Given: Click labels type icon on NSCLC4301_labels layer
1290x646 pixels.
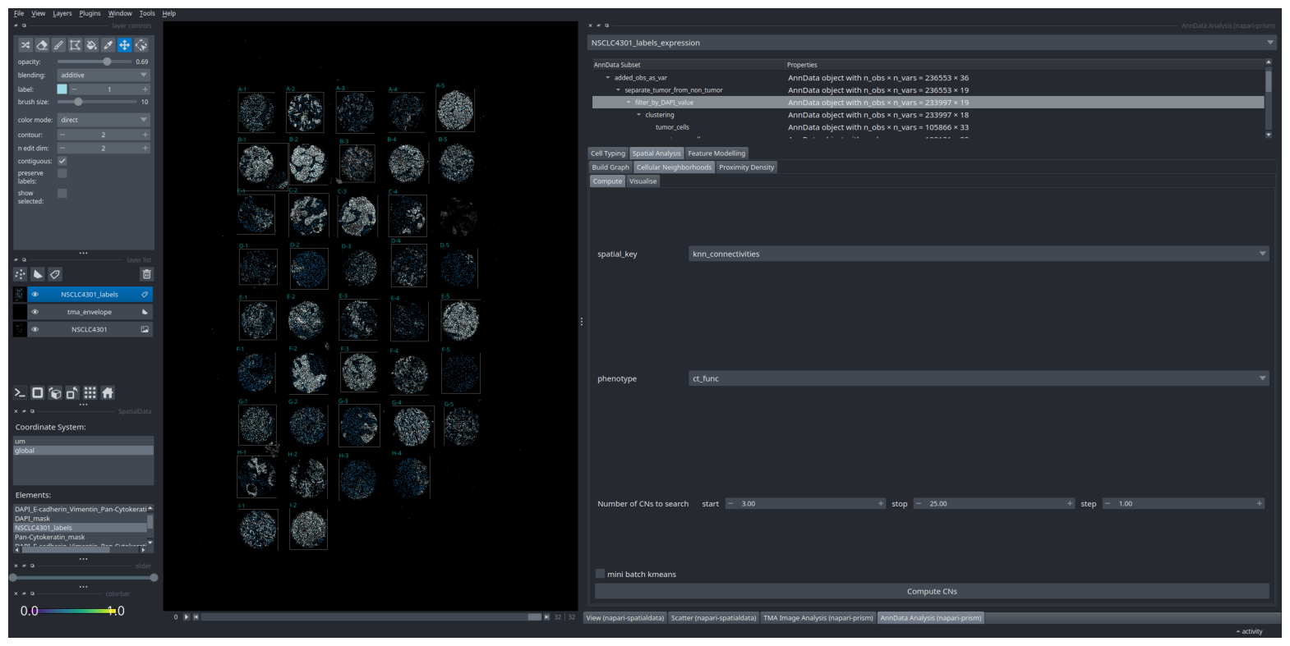Looking at the screenshot, I should coord(145,295).
